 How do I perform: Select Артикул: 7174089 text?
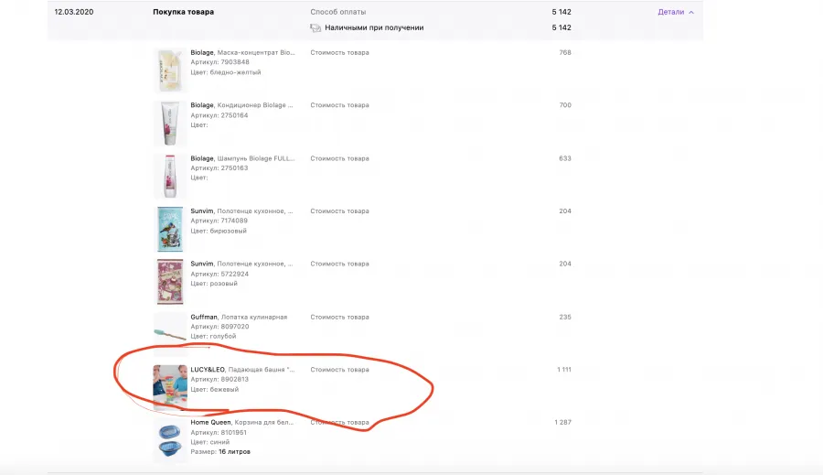[219, 221]
